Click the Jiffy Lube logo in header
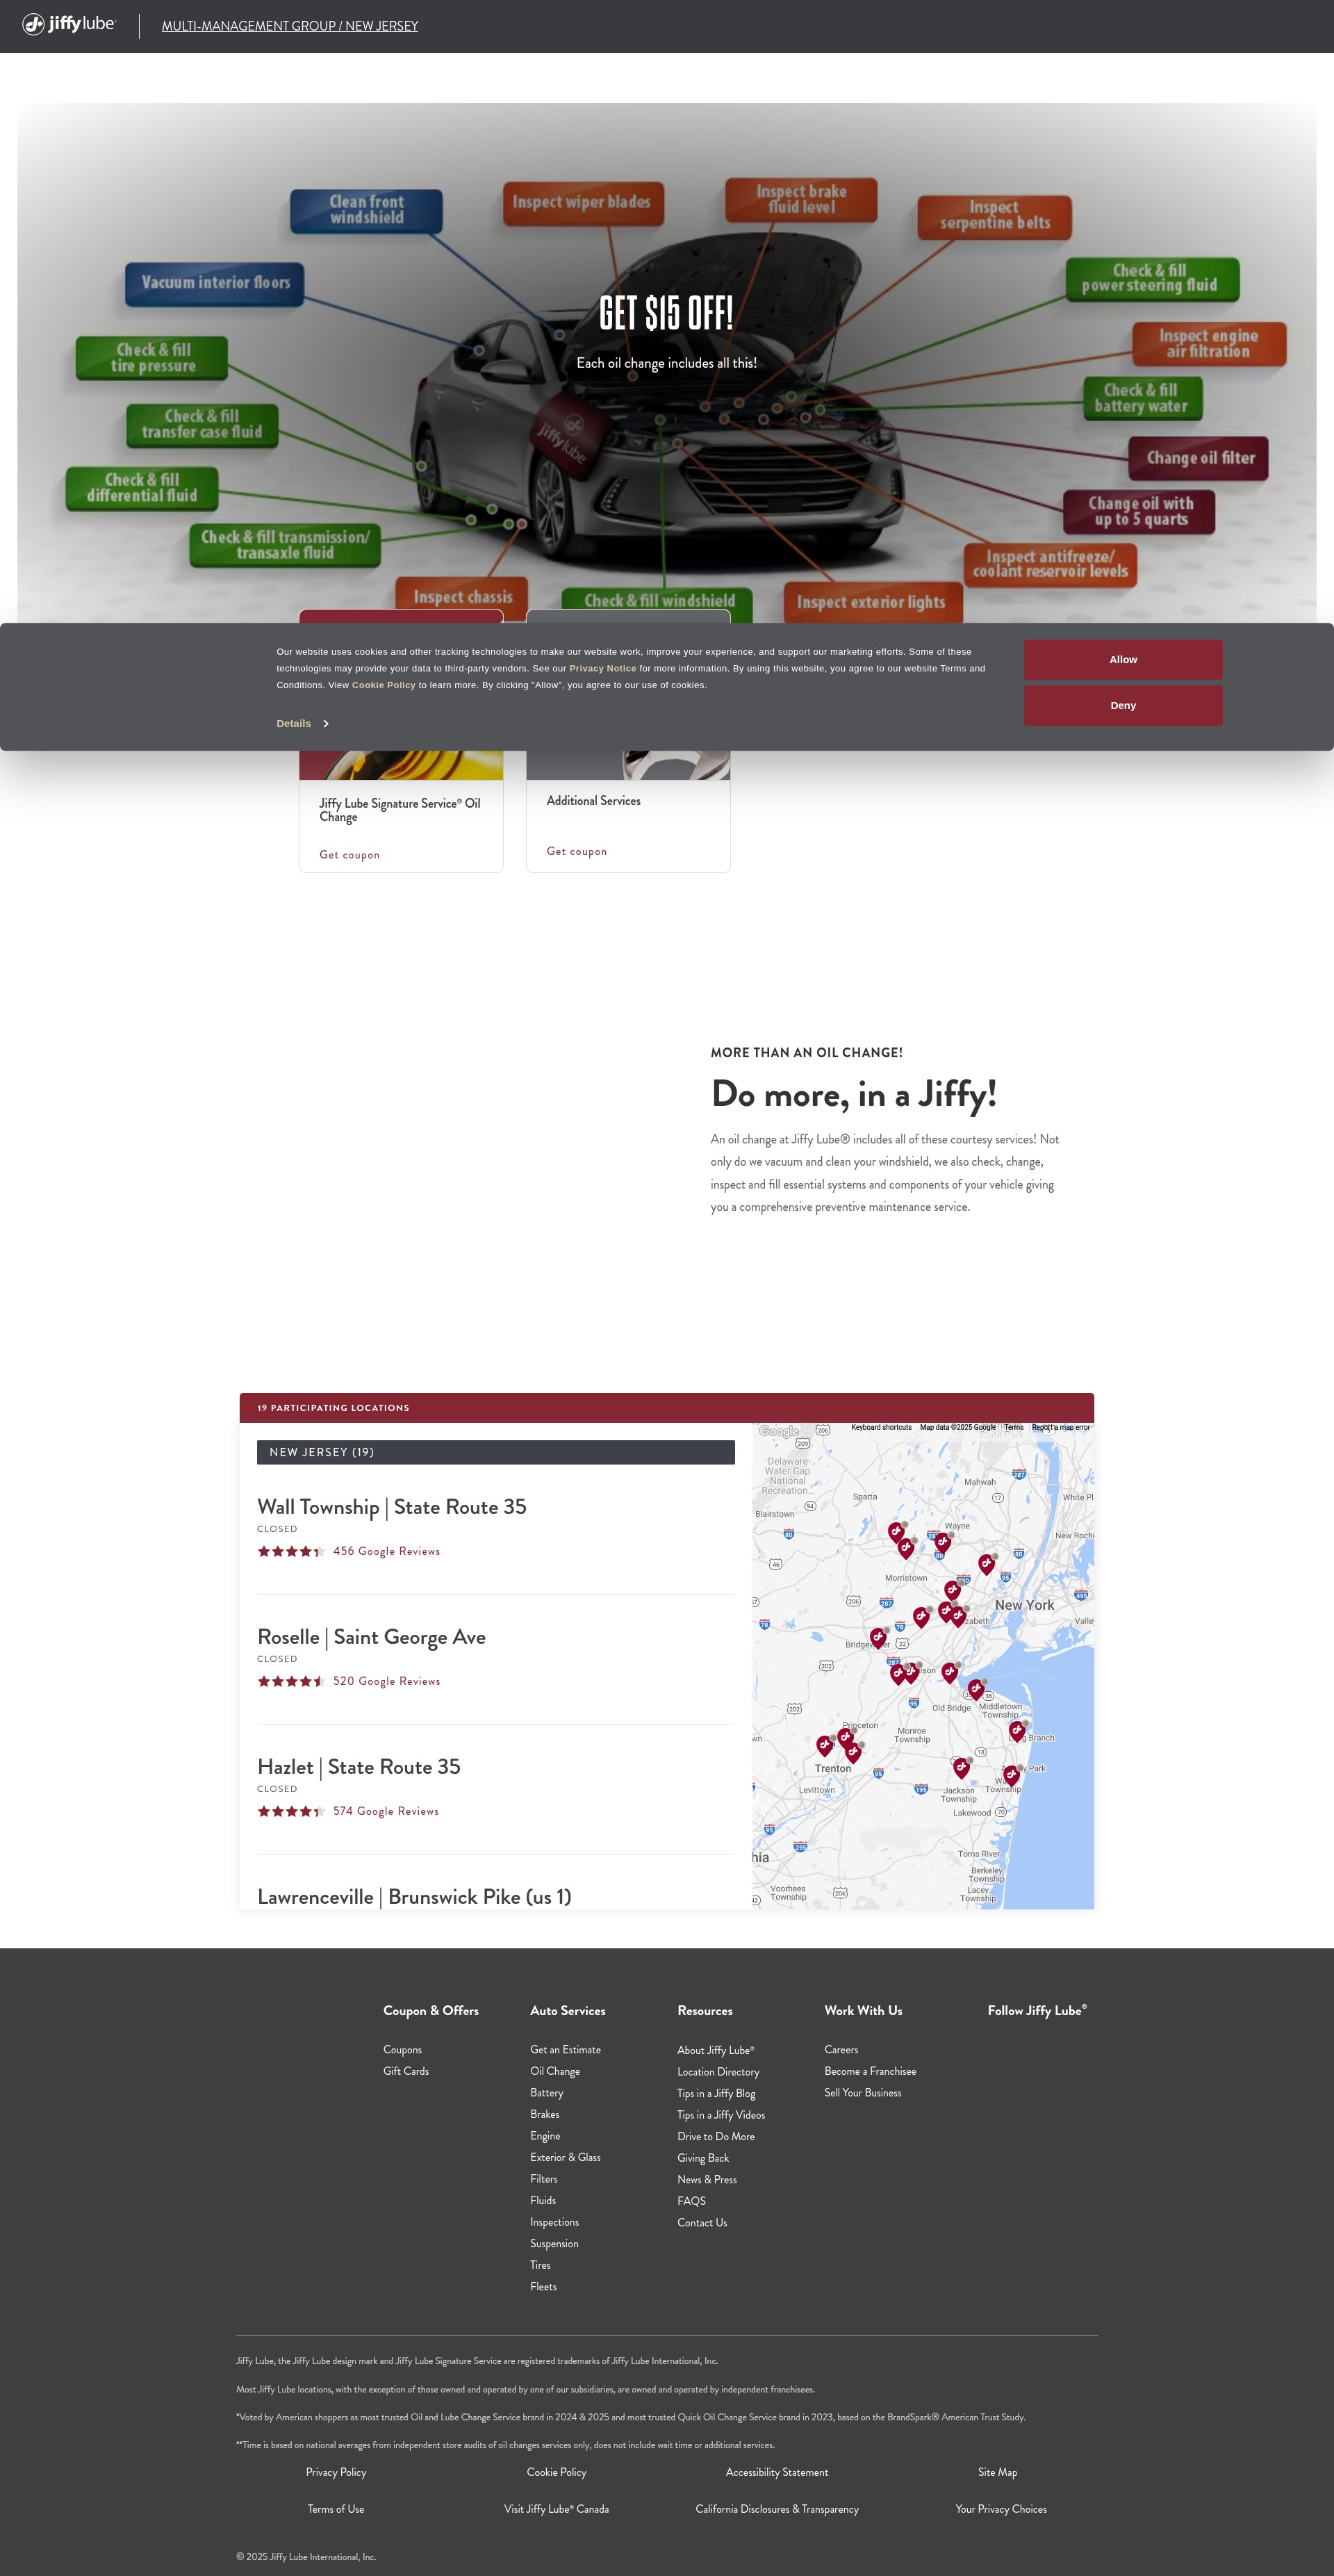1334x2576 pixels. pos(69,24)
